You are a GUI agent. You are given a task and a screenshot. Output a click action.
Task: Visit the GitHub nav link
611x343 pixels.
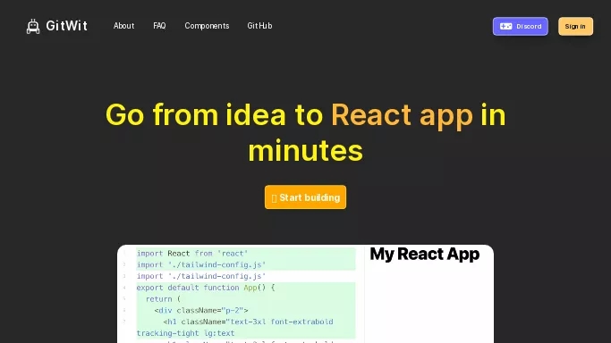pyautogui.click(x=259, y=26)
